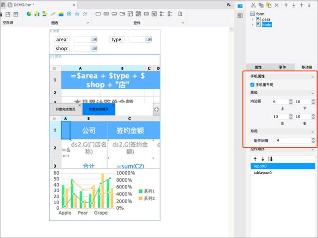Image resolution: width=318 pixels, height=238 pixels.
Task: Switch to the 移动端 tab
Action: point(307,67)
